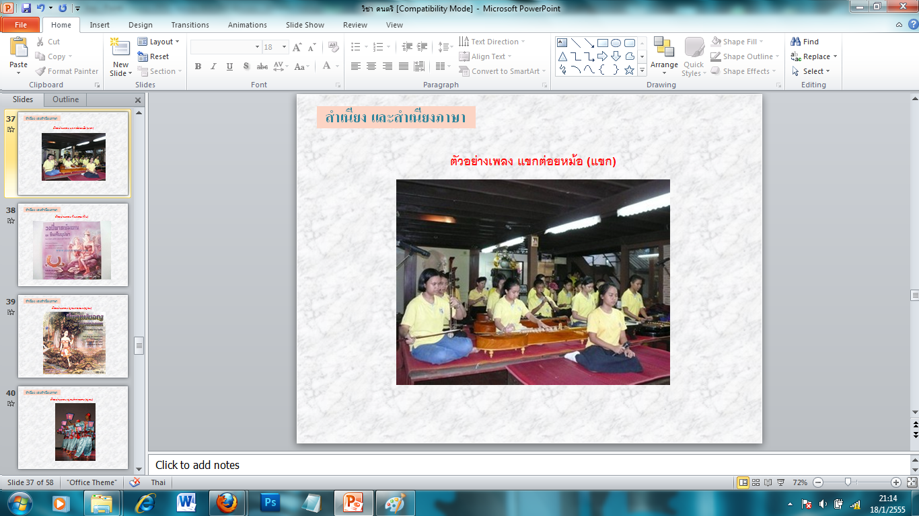Zoom out with the minus button

(x=819, y=482)
